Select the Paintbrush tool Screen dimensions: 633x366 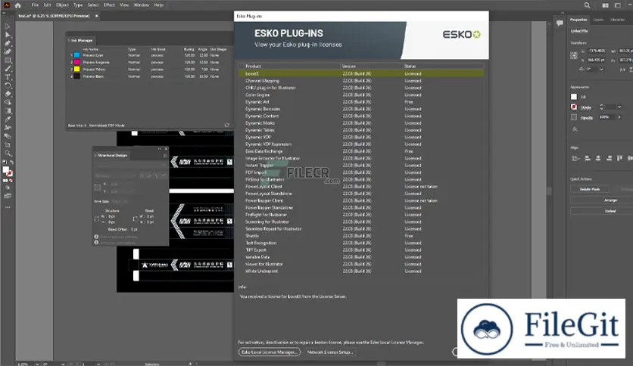tap(8, 69)
